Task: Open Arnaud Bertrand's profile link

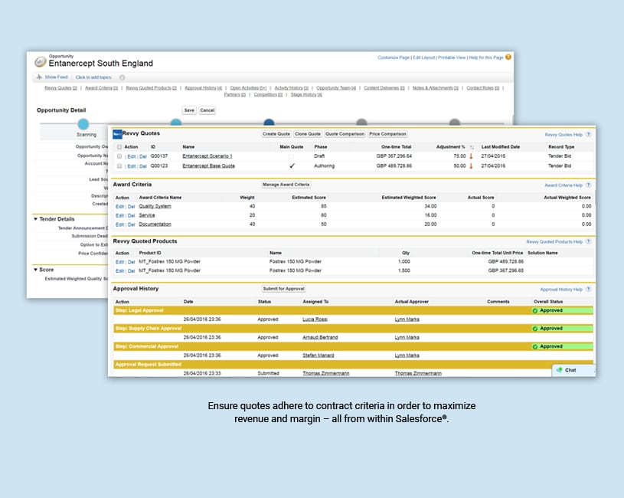Action: click(320, 337)
